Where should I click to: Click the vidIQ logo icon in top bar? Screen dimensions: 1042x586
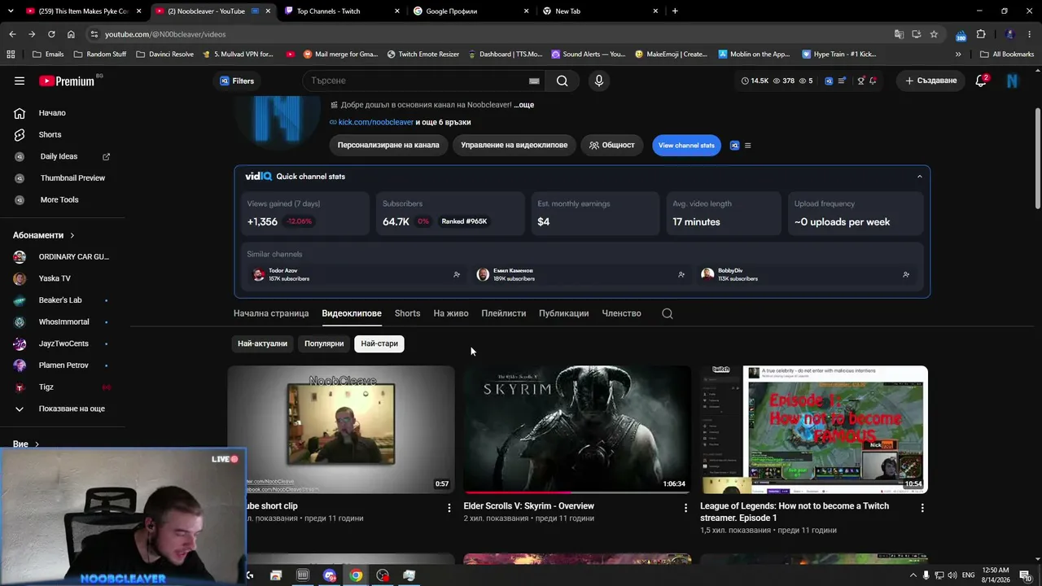(829, 81)
